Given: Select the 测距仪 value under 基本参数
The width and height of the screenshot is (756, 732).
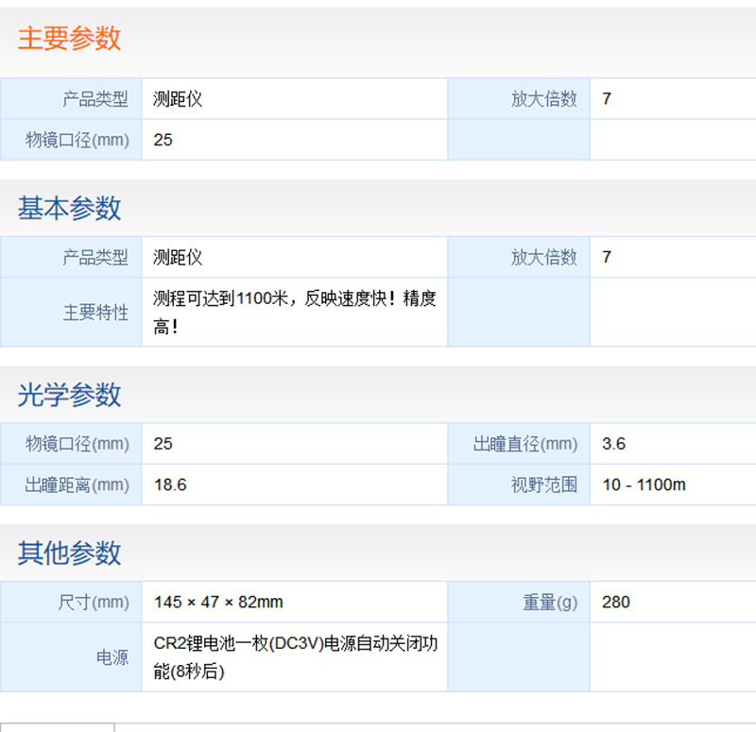Looking at the screenshot, I should point(178,258).
